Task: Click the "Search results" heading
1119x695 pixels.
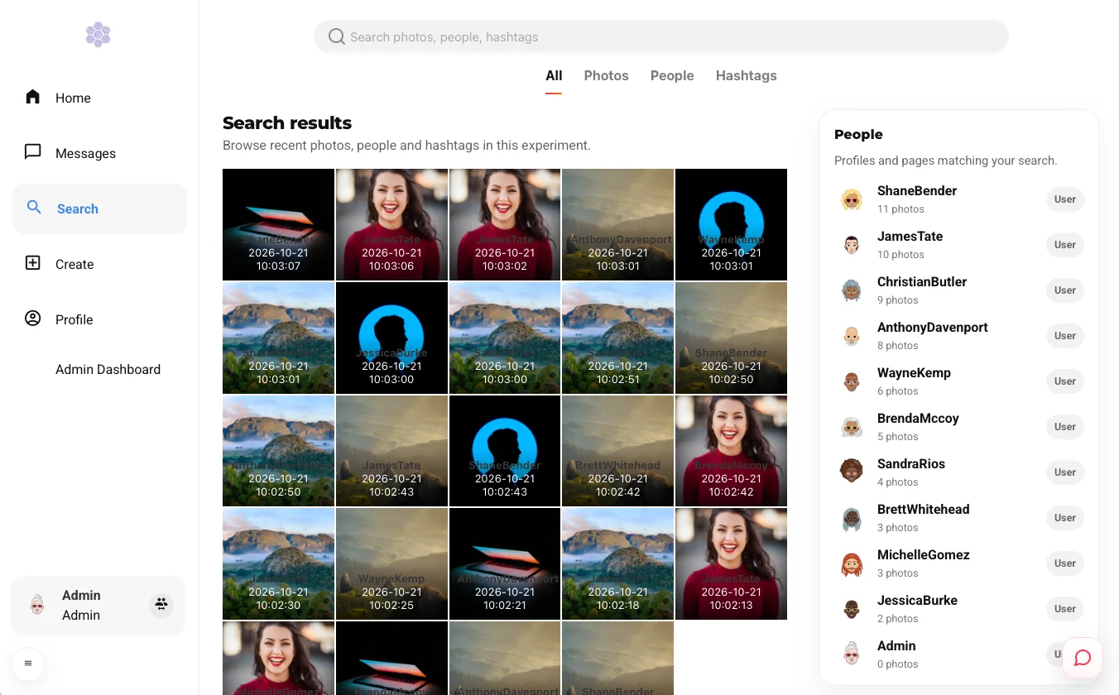Action: 287,123
